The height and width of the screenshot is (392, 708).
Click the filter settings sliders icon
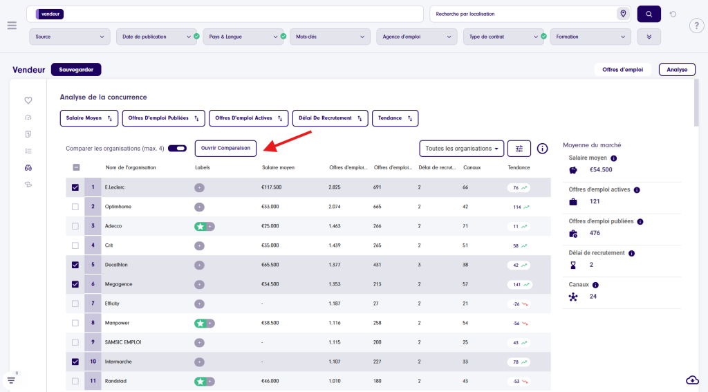coord(519,149)
